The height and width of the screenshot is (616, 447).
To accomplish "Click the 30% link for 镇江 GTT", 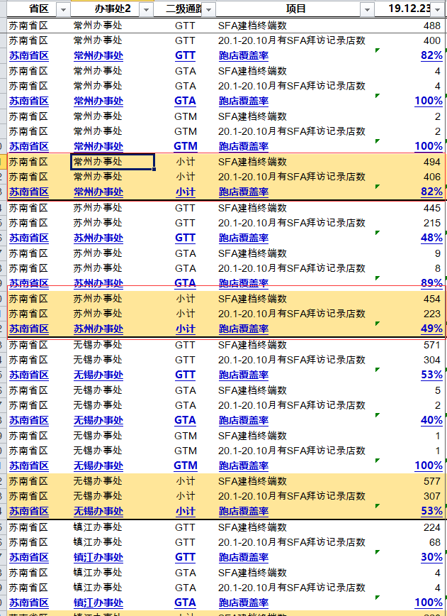I will 431,556.
